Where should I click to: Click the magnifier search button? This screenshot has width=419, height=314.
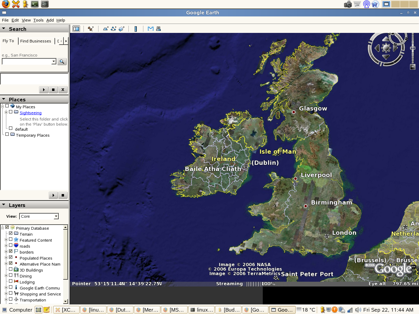pyautogui.click(x=62, y=61)
